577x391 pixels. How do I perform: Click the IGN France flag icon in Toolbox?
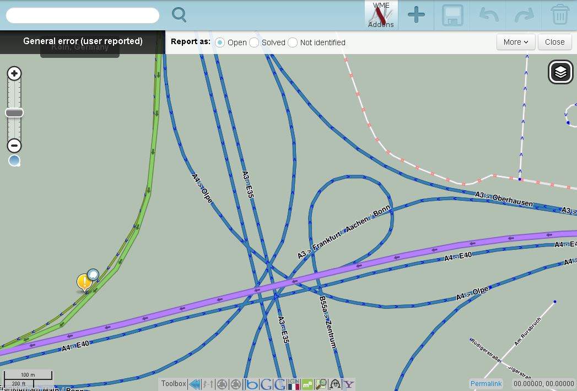293,384
